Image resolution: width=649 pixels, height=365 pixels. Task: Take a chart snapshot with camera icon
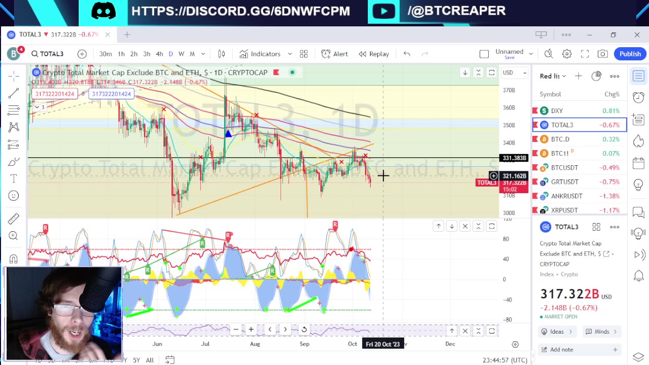click(x=603, y=54)
